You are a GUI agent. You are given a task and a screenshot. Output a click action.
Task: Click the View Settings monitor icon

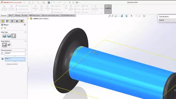click(144, 16)
